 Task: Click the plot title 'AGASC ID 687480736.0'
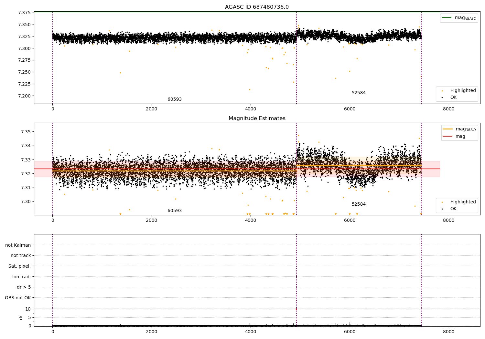tap(257, 7)
